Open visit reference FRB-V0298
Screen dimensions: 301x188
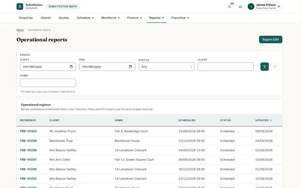tap(28, 150)
